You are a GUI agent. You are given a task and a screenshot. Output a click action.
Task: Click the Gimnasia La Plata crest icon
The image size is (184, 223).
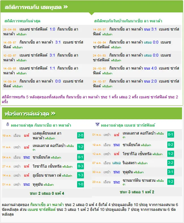coord(8,124)
